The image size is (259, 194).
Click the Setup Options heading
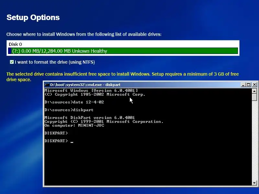pos(33,17)
